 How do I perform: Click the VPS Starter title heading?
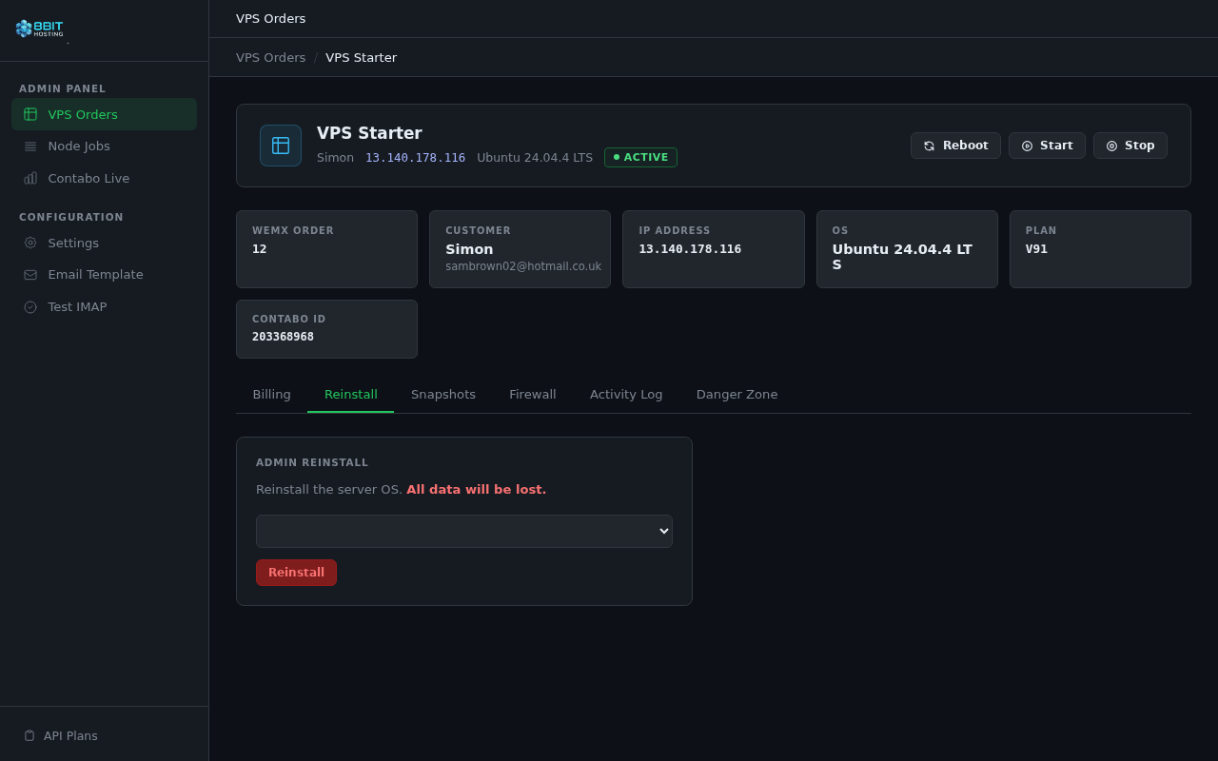click(x=369, y=133)
